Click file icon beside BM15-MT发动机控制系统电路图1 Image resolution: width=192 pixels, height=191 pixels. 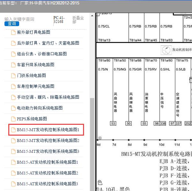click(x=13, y=130)
